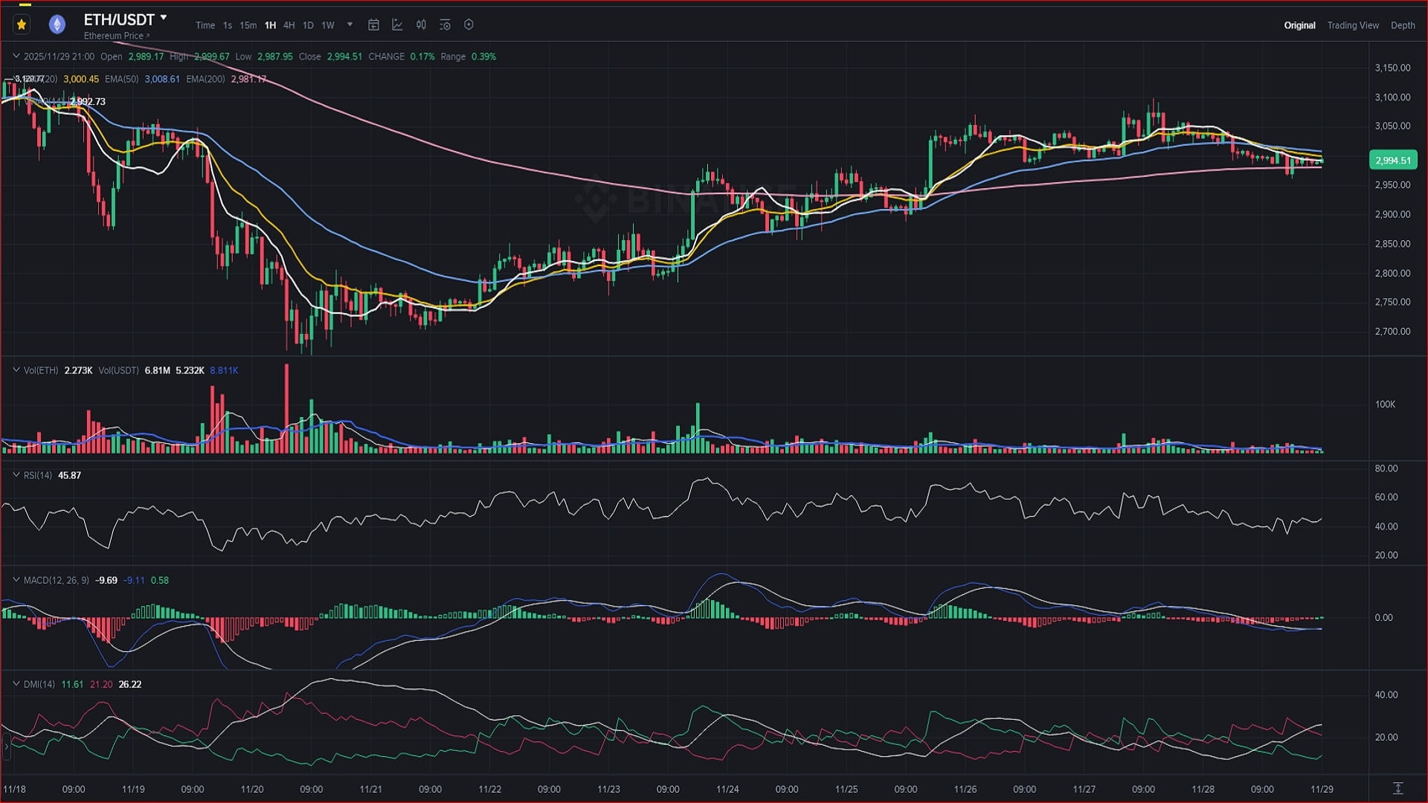Open the go-to-date calendar icon

[374, 25]
